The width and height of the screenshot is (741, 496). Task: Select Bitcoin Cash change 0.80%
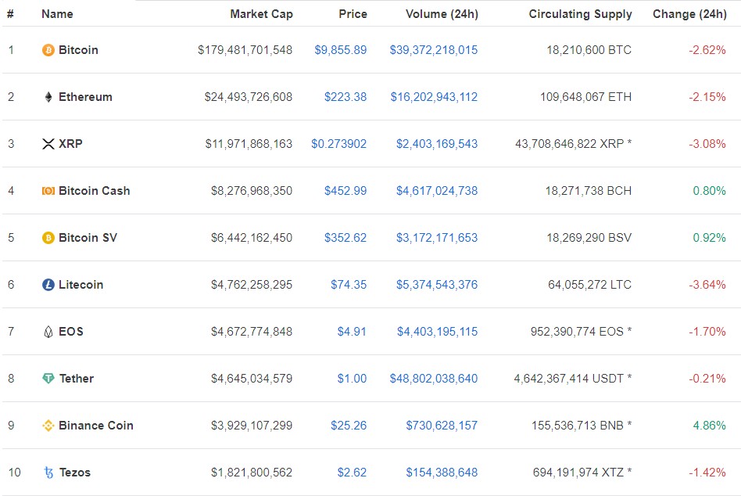point(709,191)
